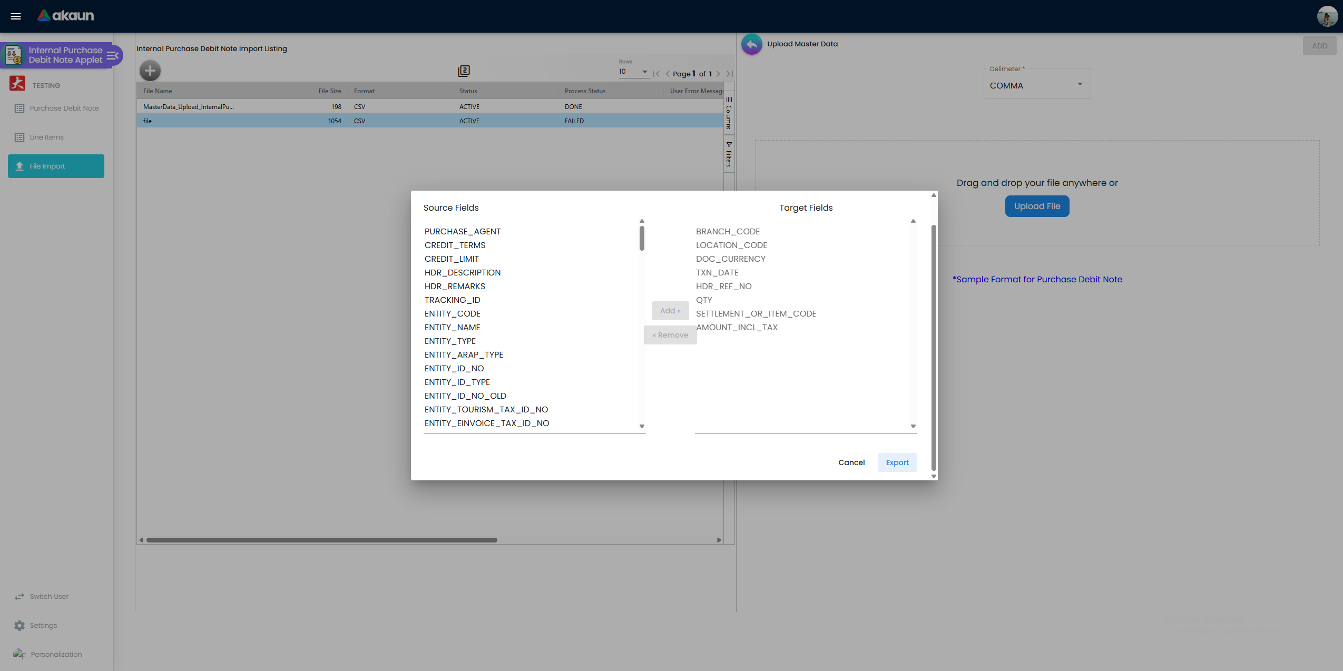The width and height of the screenshot is (1343, 671).
Task: Open the Rows per page dropdown
Action: [633, 72]
